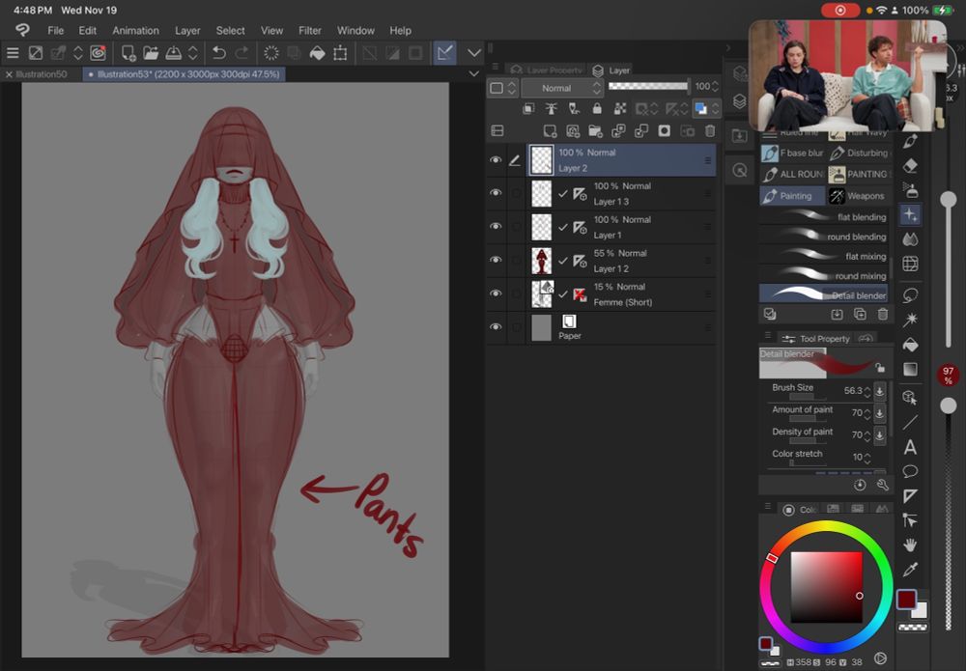The width and height of the screenshot is (966, 671).
Task: Select the Weapons brush group
Action: coord(858,196)
